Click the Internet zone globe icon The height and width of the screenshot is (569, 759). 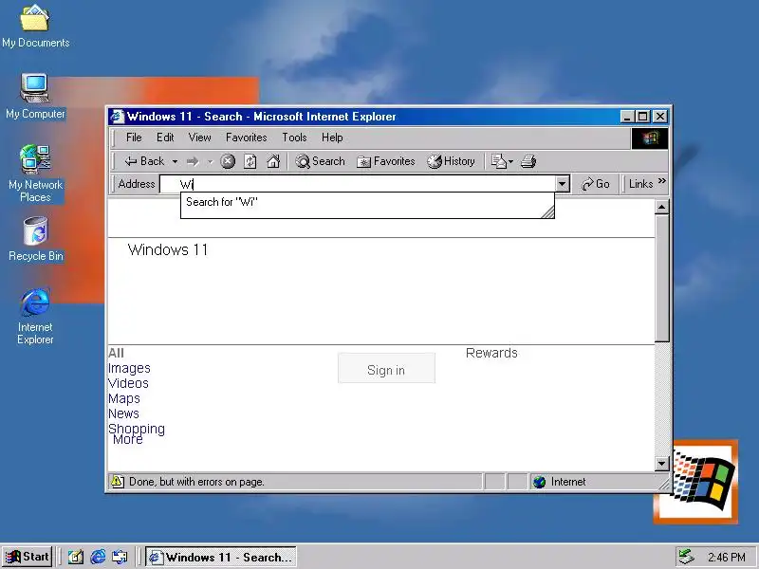(x=539, y=482)
